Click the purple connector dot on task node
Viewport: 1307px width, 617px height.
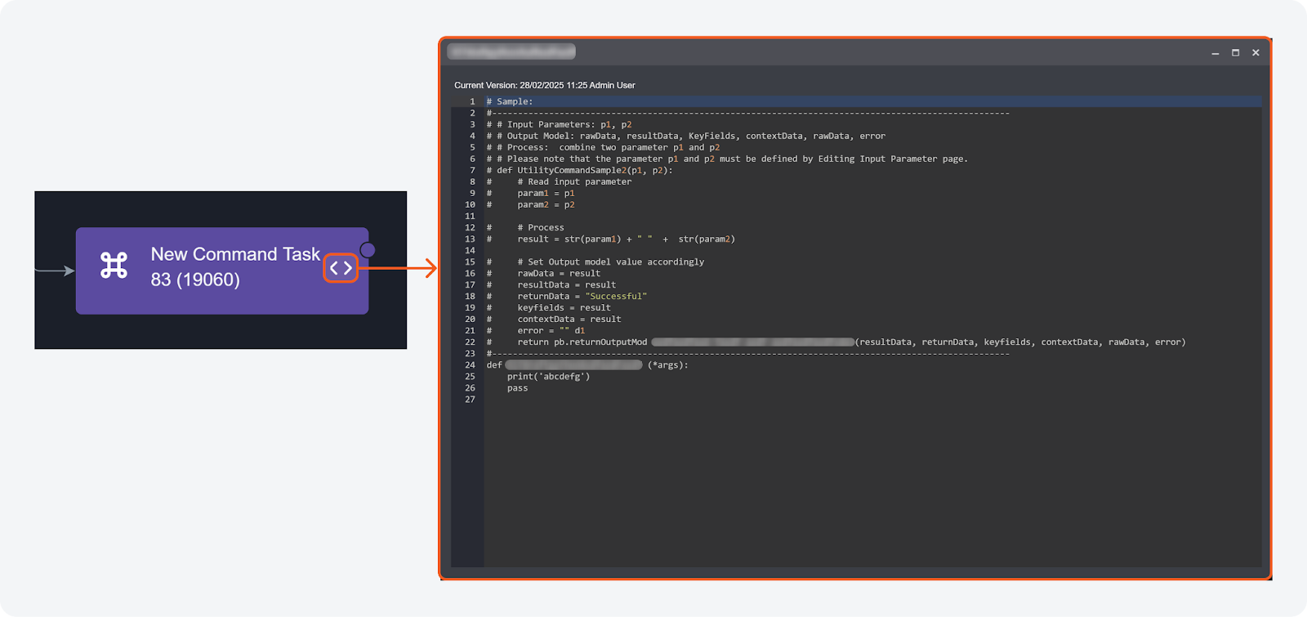(368, 250)
